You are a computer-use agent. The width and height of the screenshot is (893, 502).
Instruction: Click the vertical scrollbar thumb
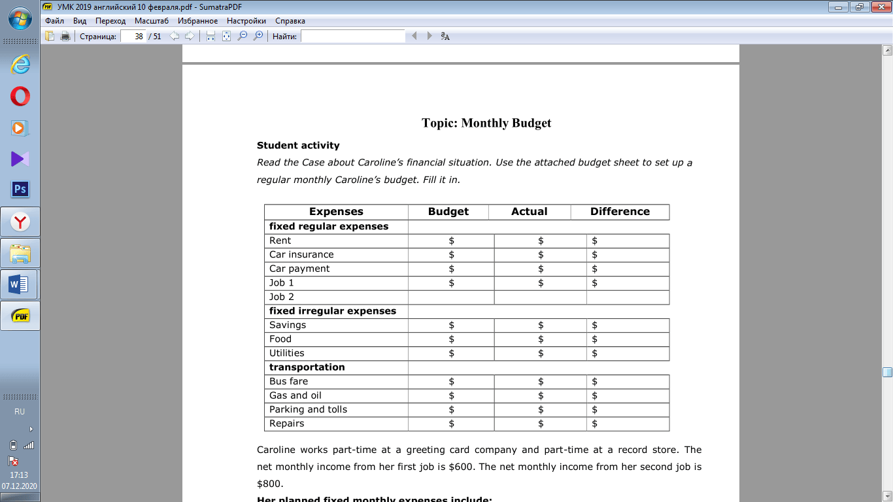coord(887,372)
